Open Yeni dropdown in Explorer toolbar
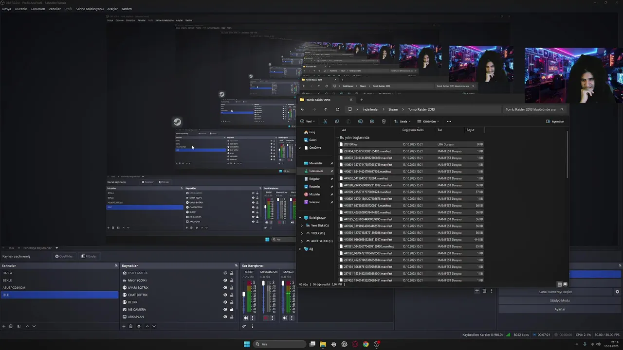This screenshot has width=623, height=350. 308,122
